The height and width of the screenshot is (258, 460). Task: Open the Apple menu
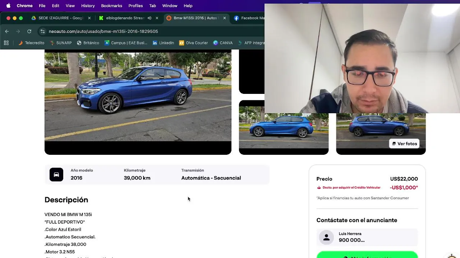point(8,6)
